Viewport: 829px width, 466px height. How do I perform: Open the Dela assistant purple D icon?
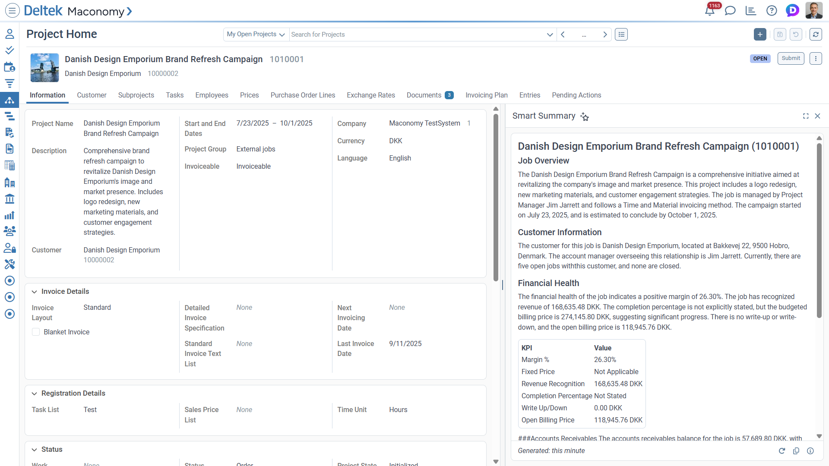793,10
